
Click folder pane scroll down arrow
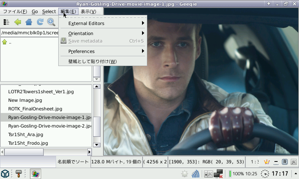97,79
